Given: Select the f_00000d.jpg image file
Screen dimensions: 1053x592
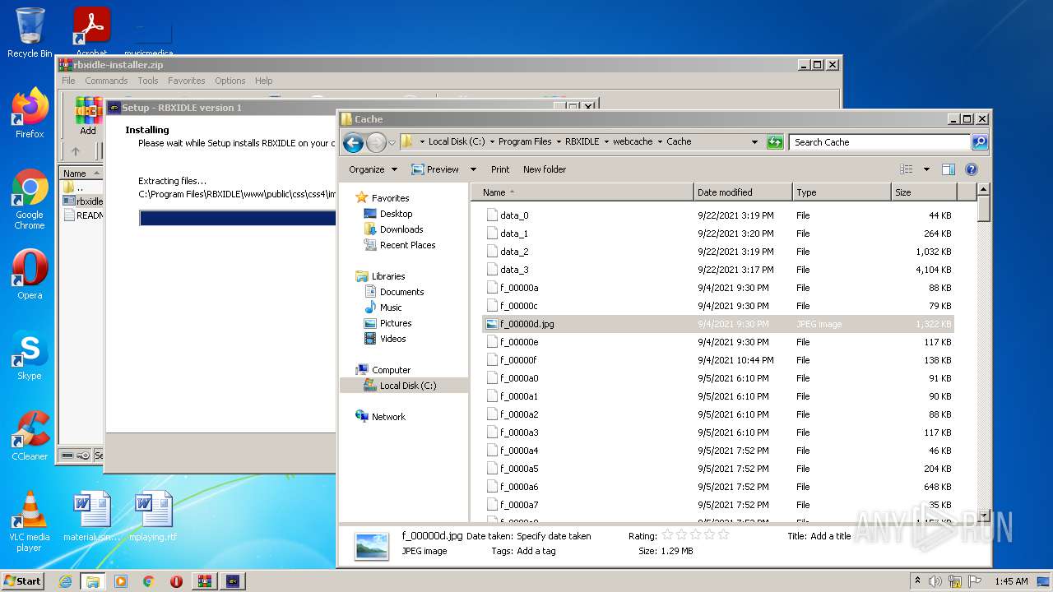Looking at the screenshot, I should point(717,324).
